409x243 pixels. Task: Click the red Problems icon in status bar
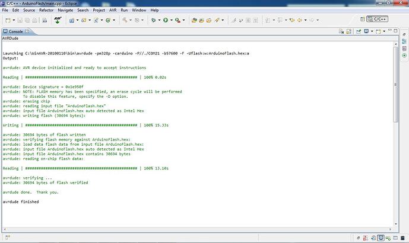pyautogui.click(x=366, y=238)
